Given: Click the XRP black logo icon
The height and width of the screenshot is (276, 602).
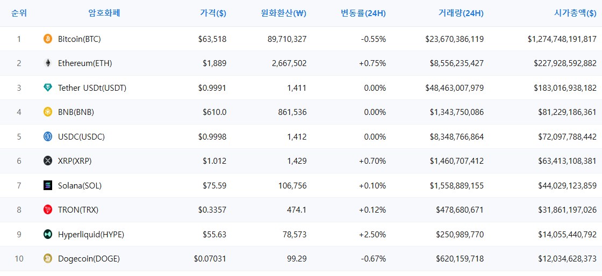Looking at the screenshot, I should [48, 161].
